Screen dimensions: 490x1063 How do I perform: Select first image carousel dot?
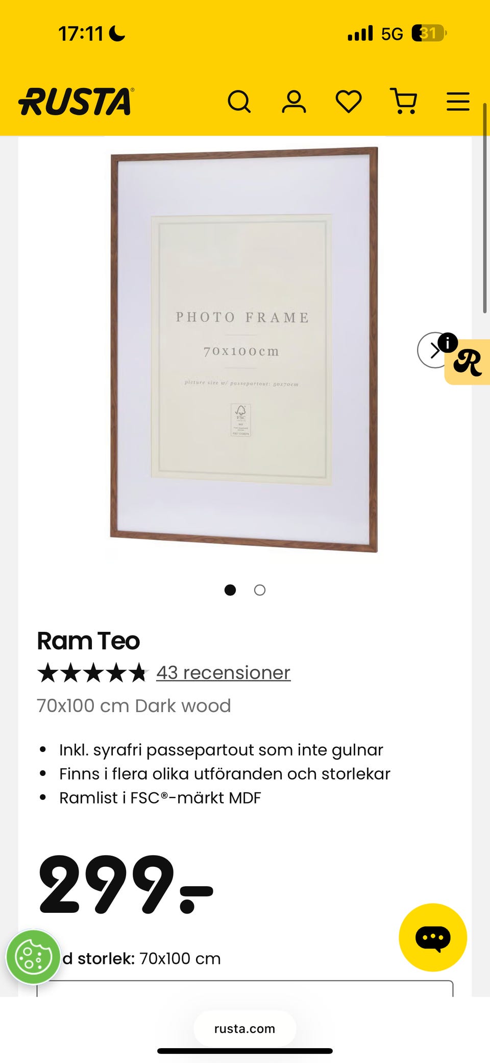[230, 590]
